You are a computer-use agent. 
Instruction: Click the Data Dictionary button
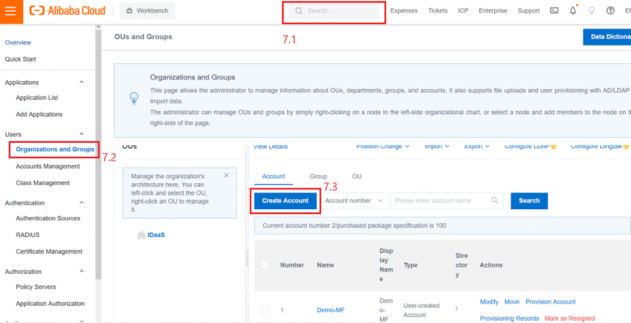[607, 37]
